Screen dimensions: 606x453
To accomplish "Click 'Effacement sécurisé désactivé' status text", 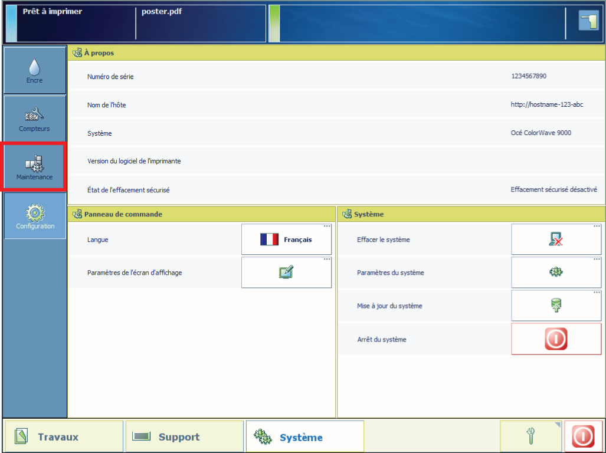I will (554, 189).
